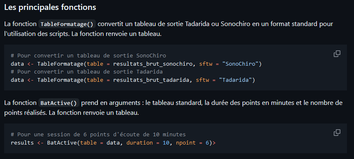The width and height of the screenshot is (354, 159).
Task: Click the code line containing resultats_brut_sonochiro
Action: (136, 64)
